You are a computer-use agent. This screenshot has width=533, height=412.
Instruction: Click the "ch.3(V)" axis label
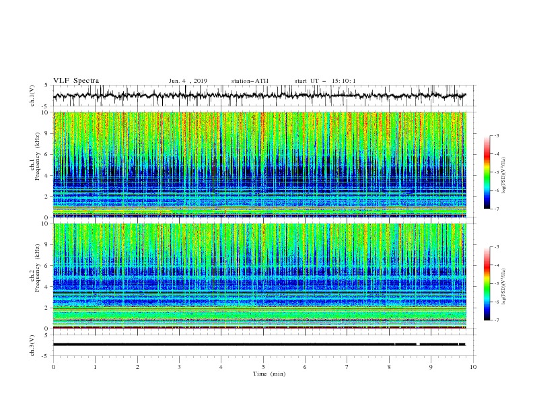point(32,345)
